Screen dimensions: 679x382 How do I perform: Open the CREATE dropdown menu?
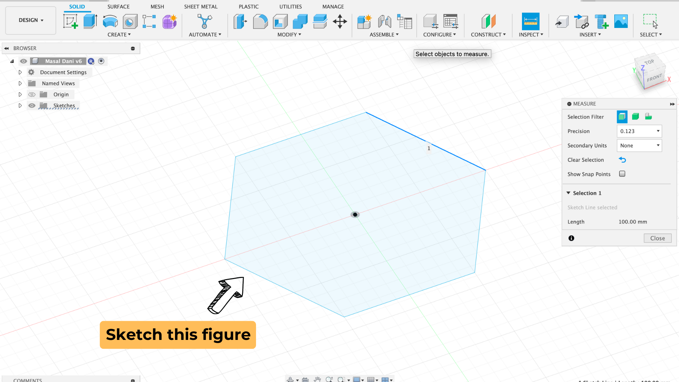point(119,35)
